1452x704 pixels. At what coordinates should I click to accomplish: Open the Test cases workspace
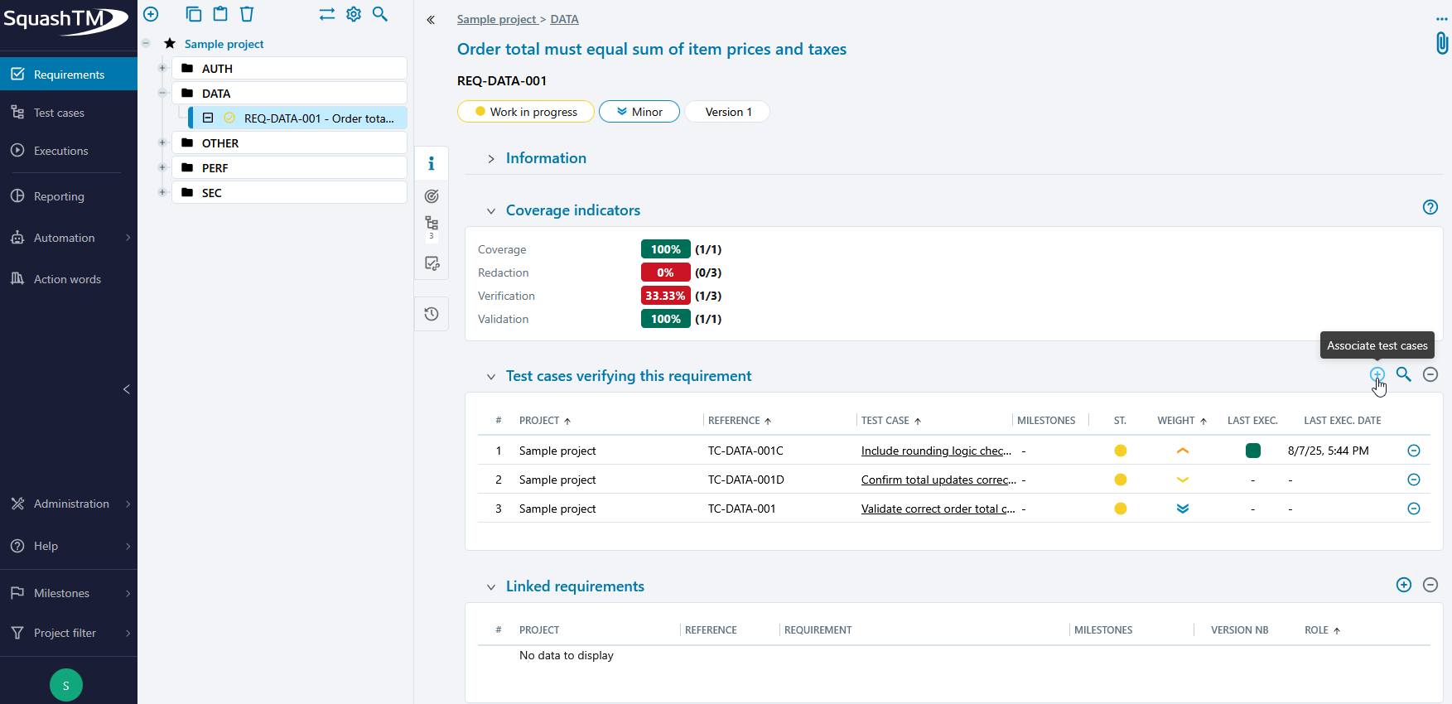pyautogui.click(x=59, y=113)
